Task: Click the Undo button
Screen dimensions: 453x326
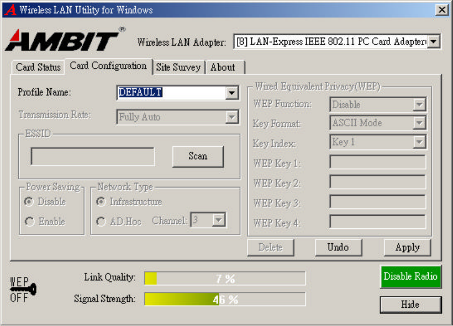Action: point(338,247)
